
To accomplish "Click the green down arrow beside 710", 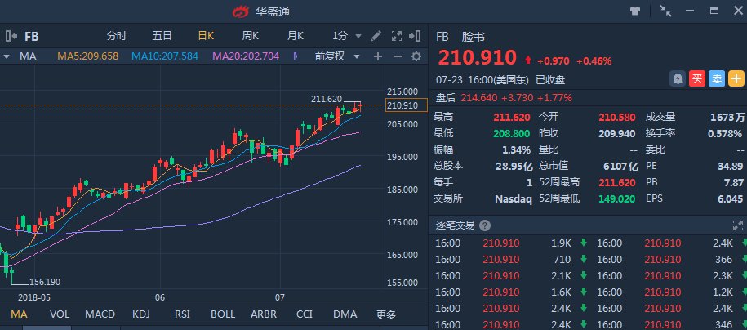I will point(583,260).
